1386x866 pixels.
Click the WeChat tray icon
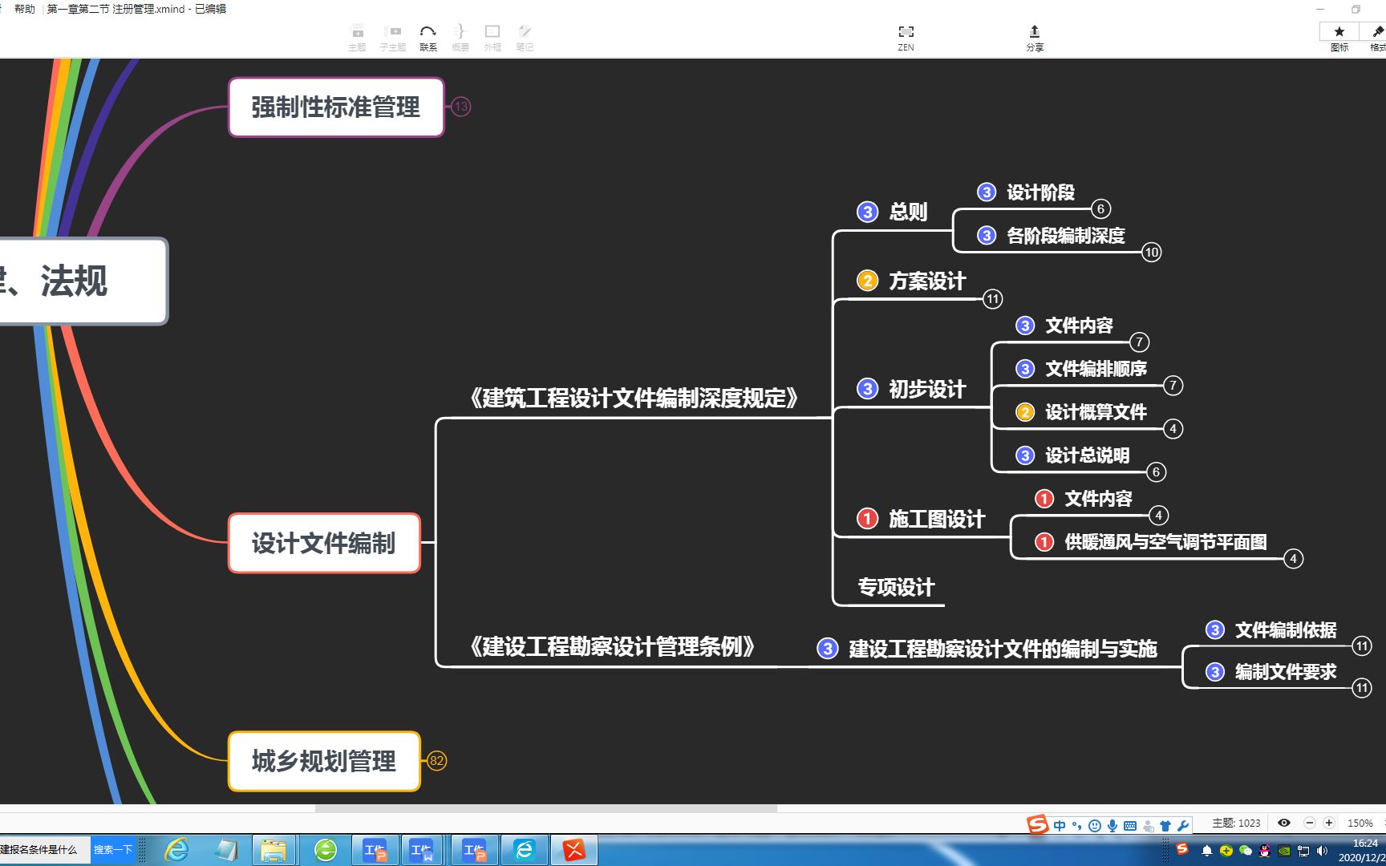tap(1246, 851)
